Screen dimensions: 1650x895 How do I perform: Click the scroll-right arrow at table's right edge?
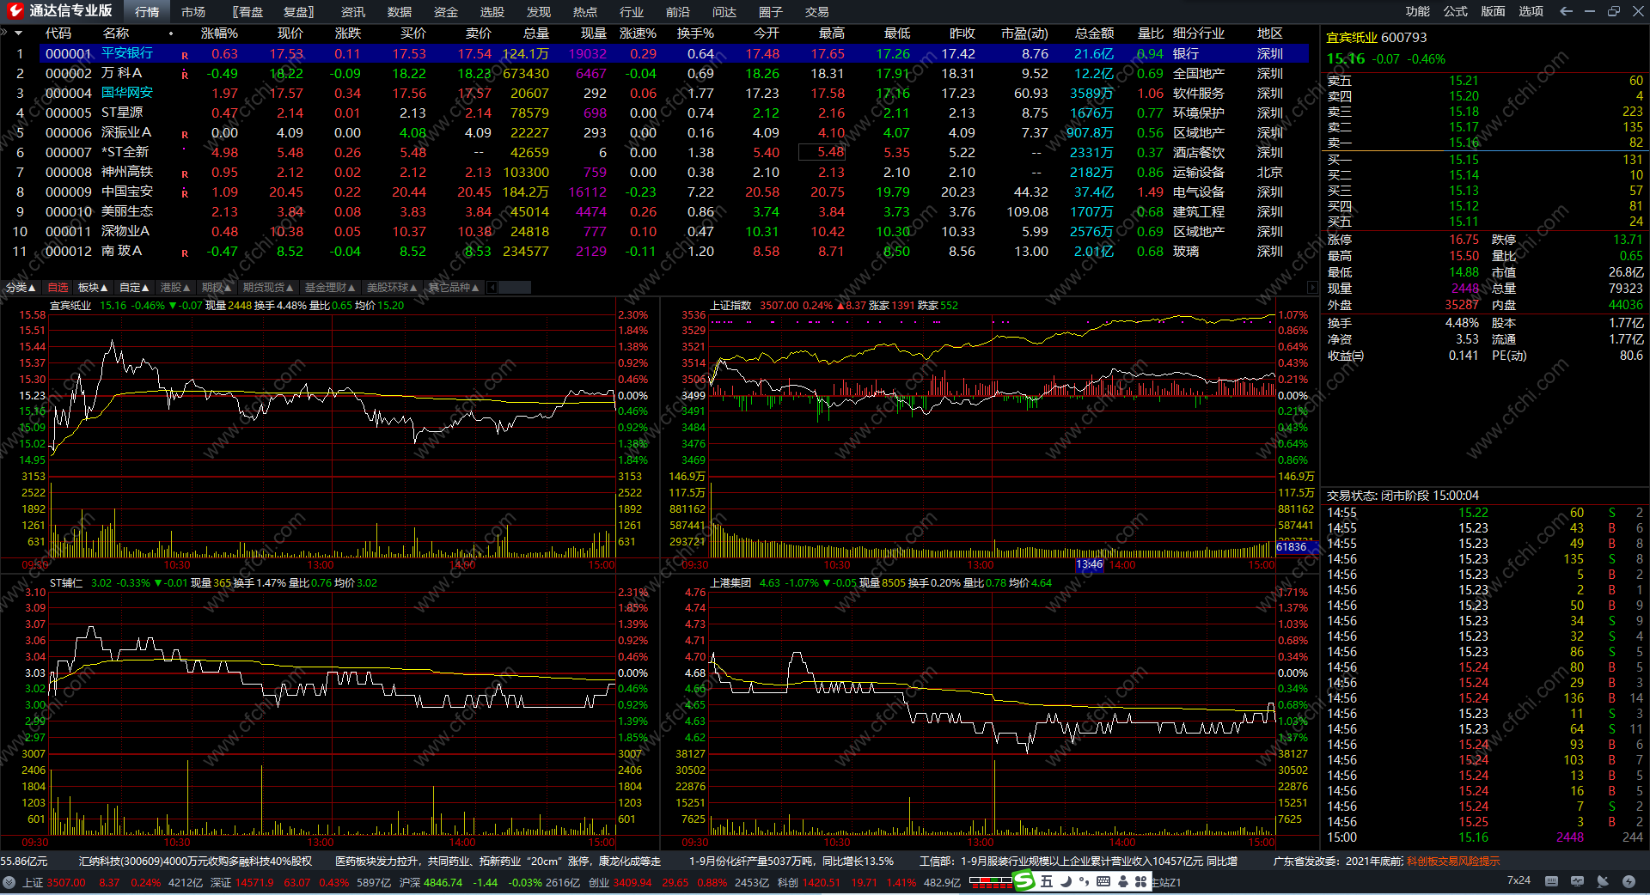[x=1312, y=287]
